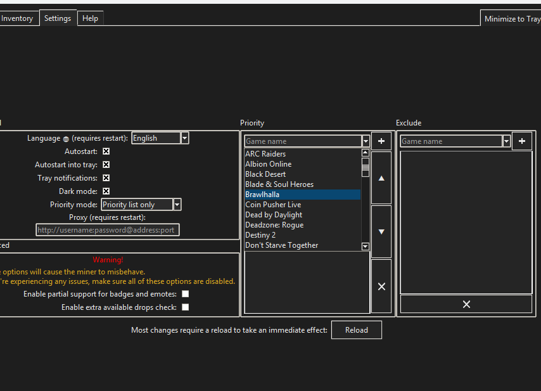541x391 pixels.
Task: Click Exclude Game name input field
Action: [451, 141]
